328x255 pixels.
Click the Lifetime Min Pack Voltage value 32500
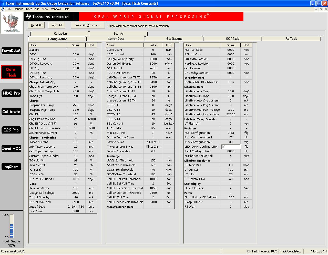coord(231,114)
